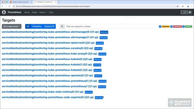194x109 pixels.
Task: Show more for operator/0 pool
Action: tap(98, 76)
